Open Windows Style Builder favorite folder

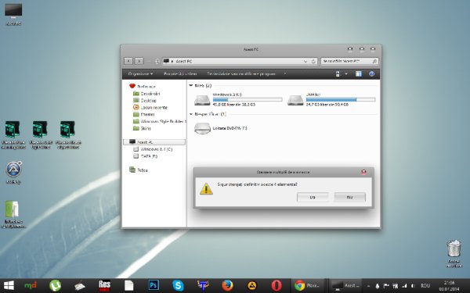159,121
